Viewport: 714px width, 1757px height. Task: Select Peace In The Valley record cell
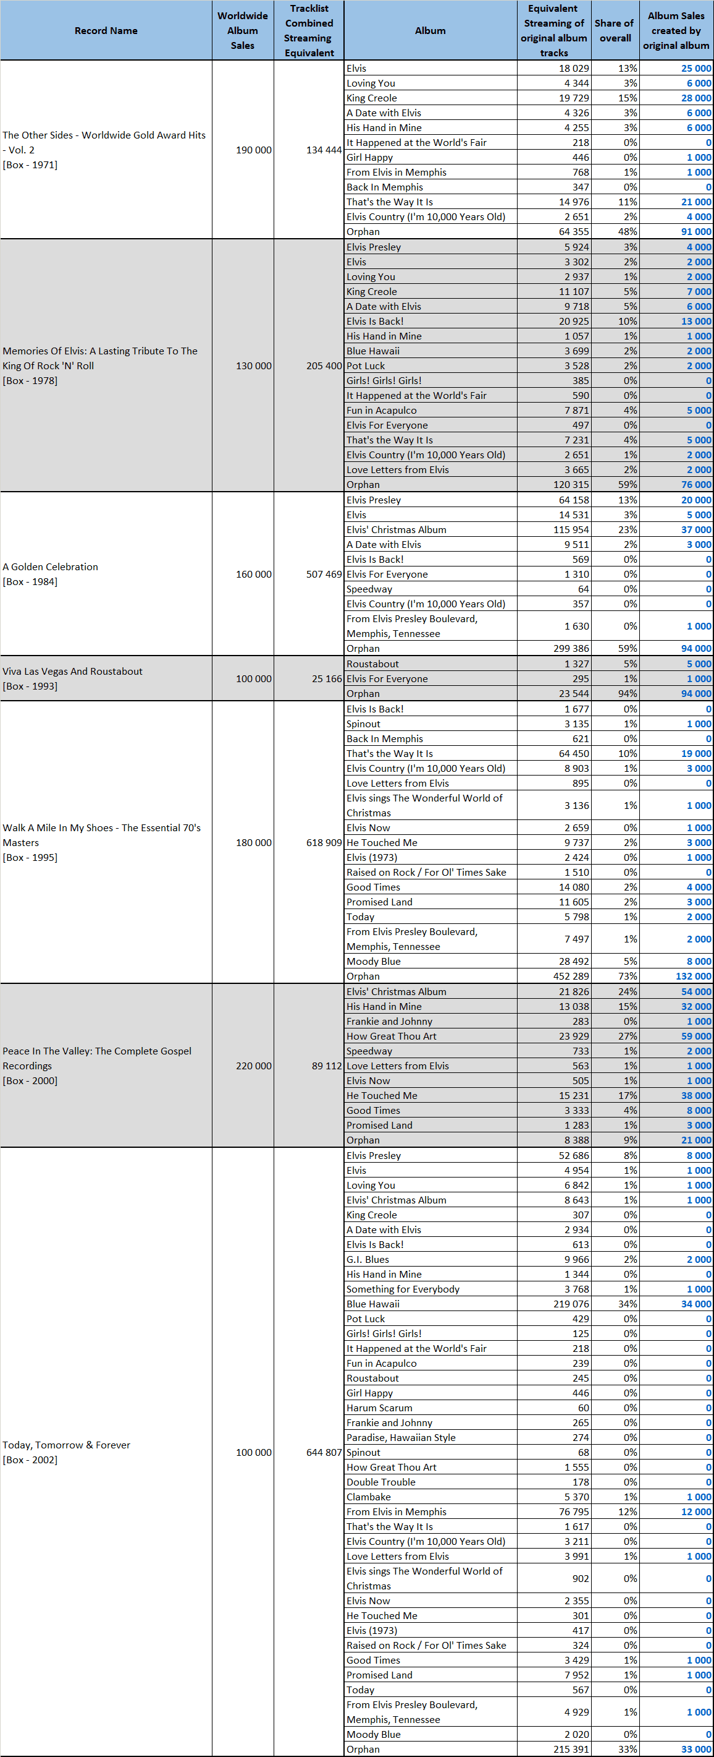(106, 1066)
